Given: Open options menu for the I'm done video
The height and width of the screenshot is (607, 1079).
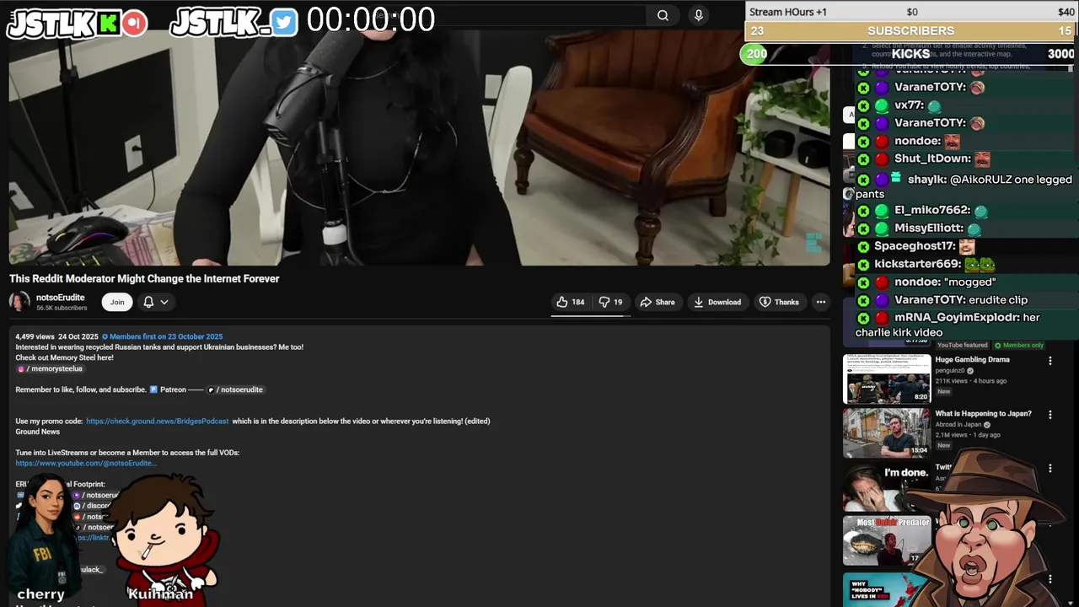Looking at the screenshot, I should [x=1050, y=469].
